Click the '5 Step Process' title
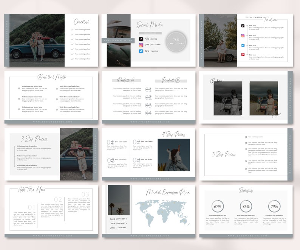 pos(224,154)
